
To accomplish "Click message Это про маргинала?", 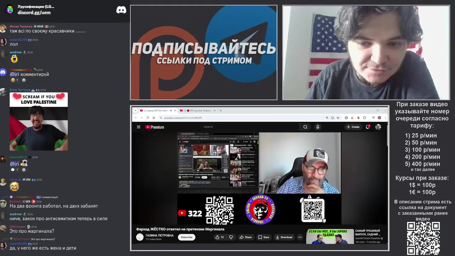I will (32, 231).
